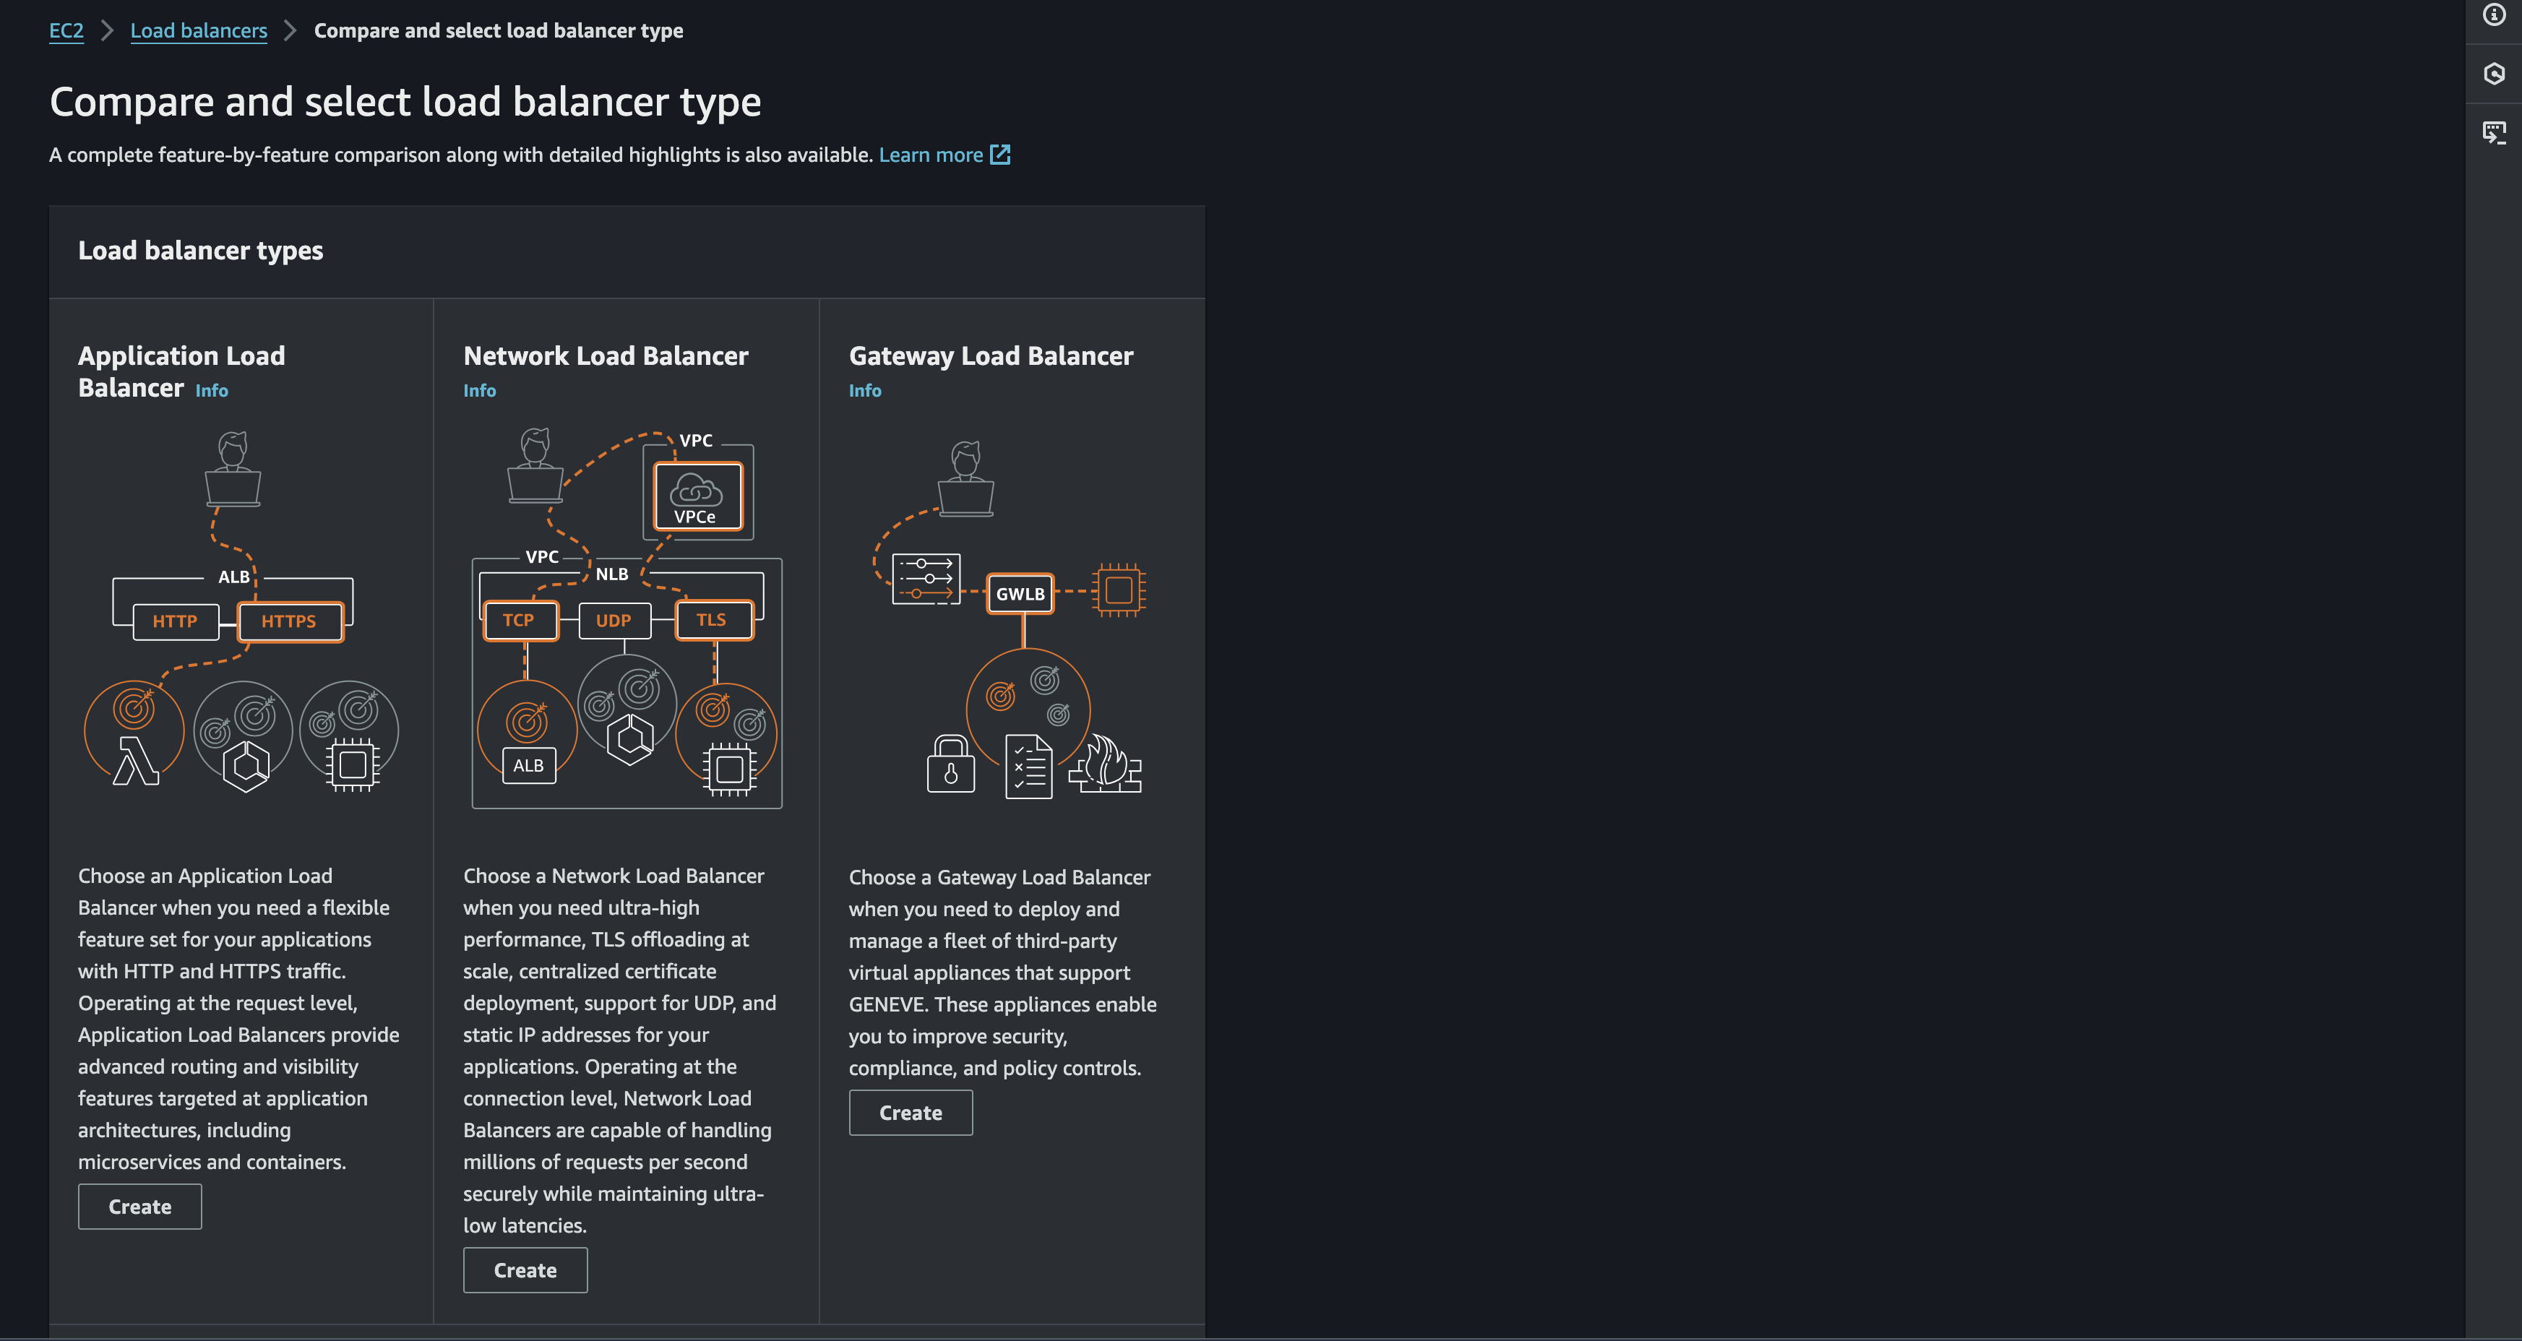Image resolution: width=2522 pixels, height=1341 pixels.
Task: Open the info panel icon in right sidebar
Action: coord(2494,14)
